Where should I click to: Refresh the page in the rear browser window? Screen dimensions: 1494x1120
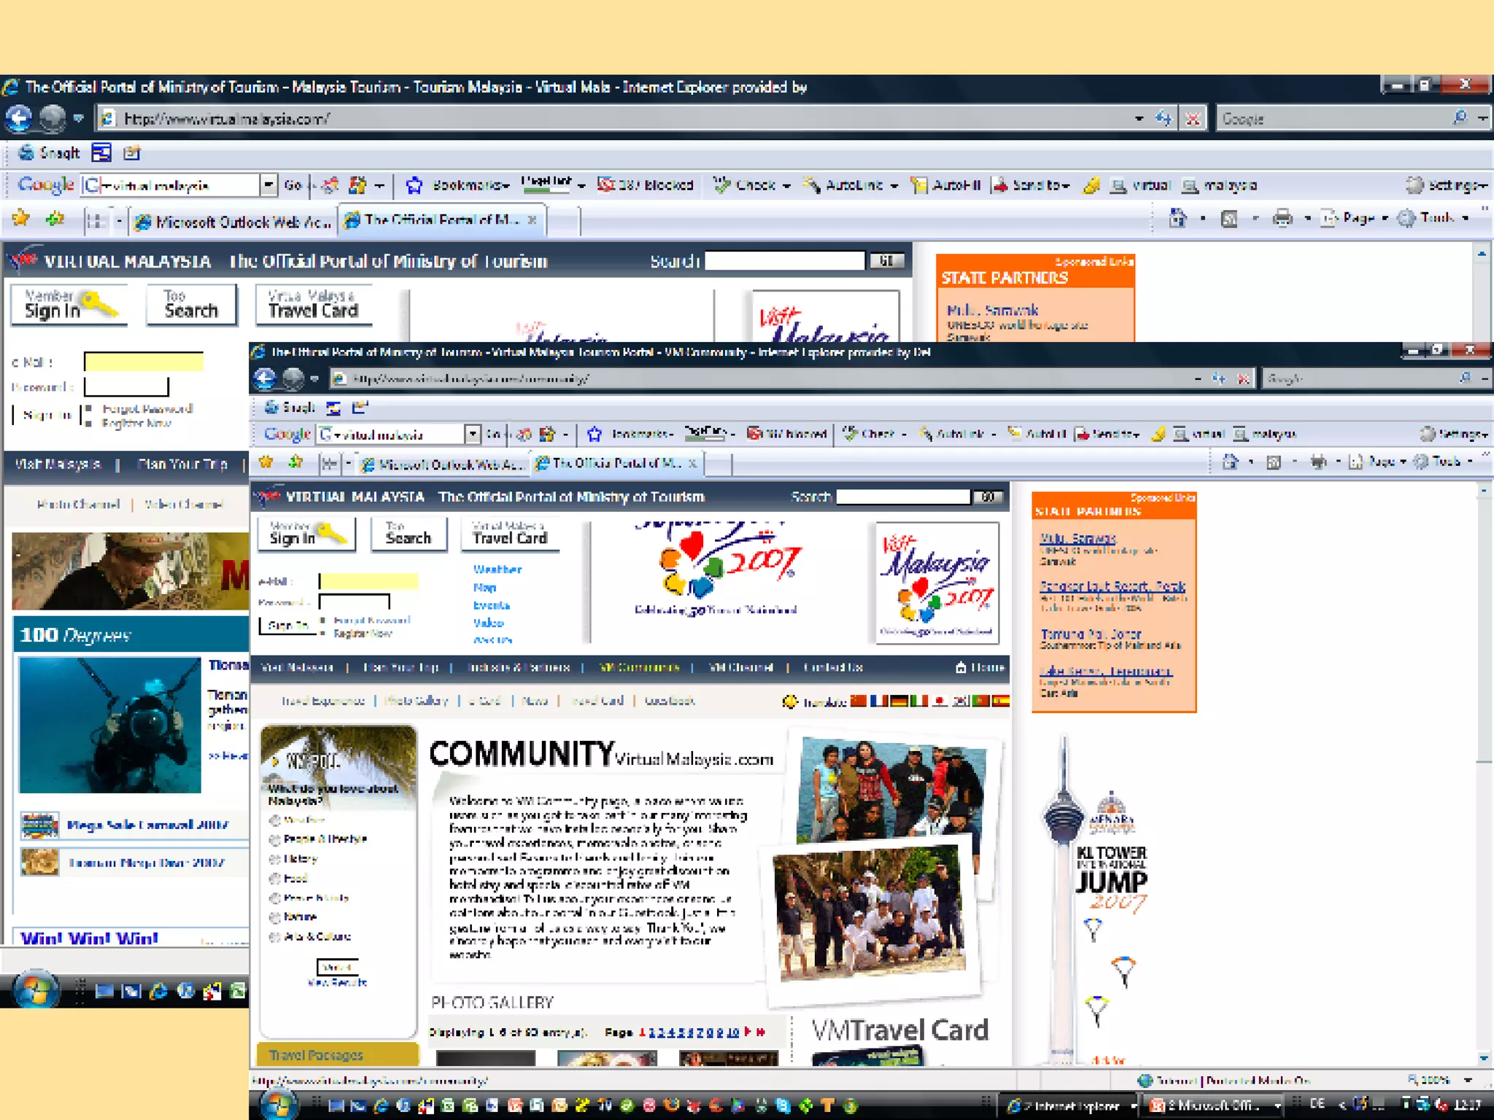1164,118
